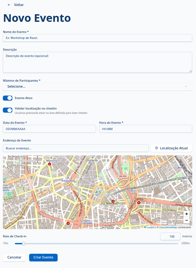Click the hospital marker near Rua Tabatinguera
Image resolution: width=196 pixels, height=268 pixels.
click(113, 201)
